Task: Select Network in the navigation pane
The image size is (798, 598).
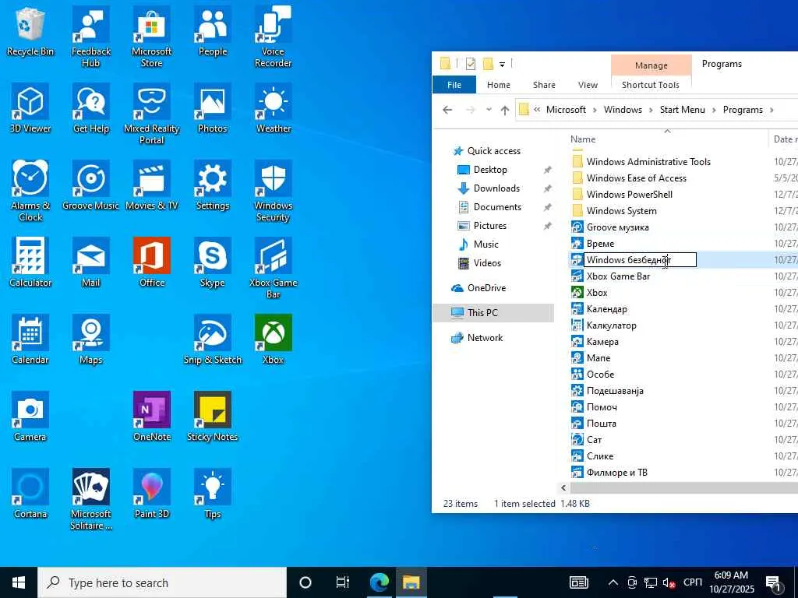Action: tap(485, 338)
